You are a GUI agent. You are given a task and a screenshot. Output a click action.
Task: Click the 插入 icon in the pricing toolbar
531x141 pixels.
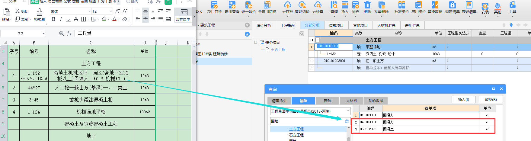coord(345,5)
